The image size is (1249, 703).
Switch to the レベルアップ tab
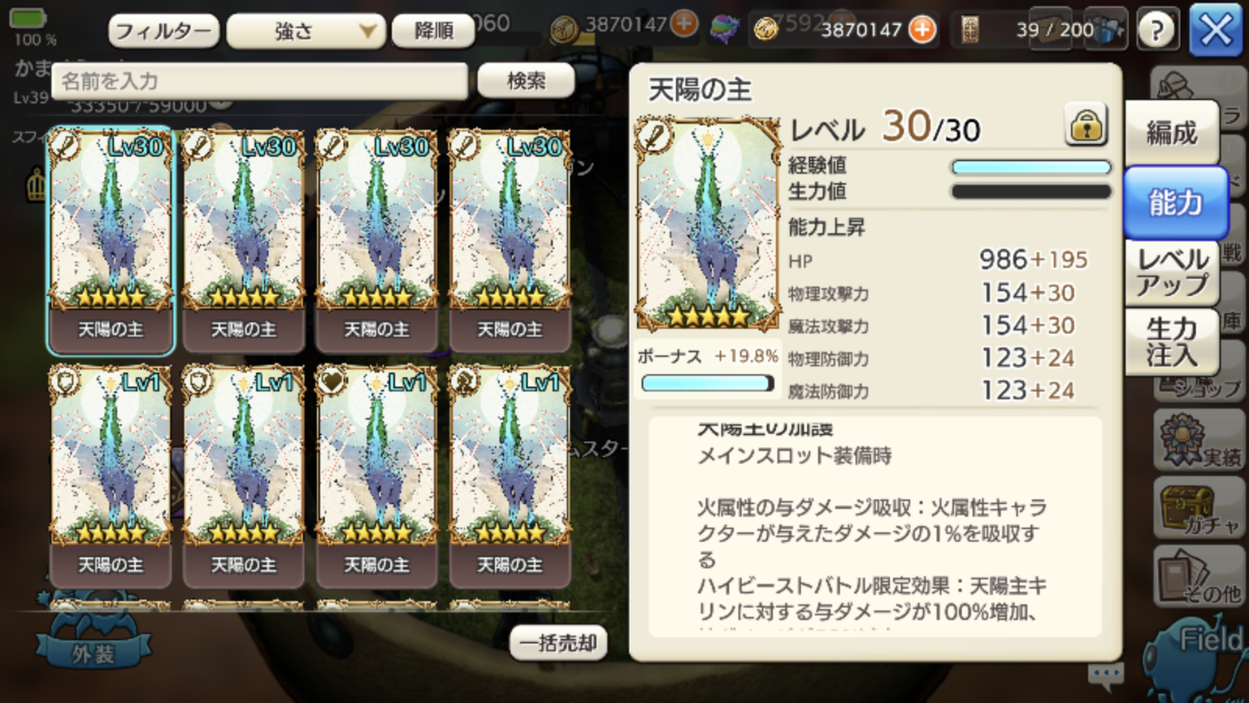tap(1172, 272)
